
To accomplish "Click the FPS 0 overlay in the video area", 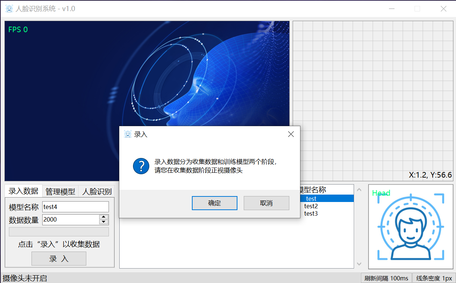I will point(18,29).
